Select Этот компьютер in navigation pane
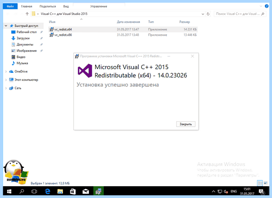 pyautogui.click(x=26, y=80)
